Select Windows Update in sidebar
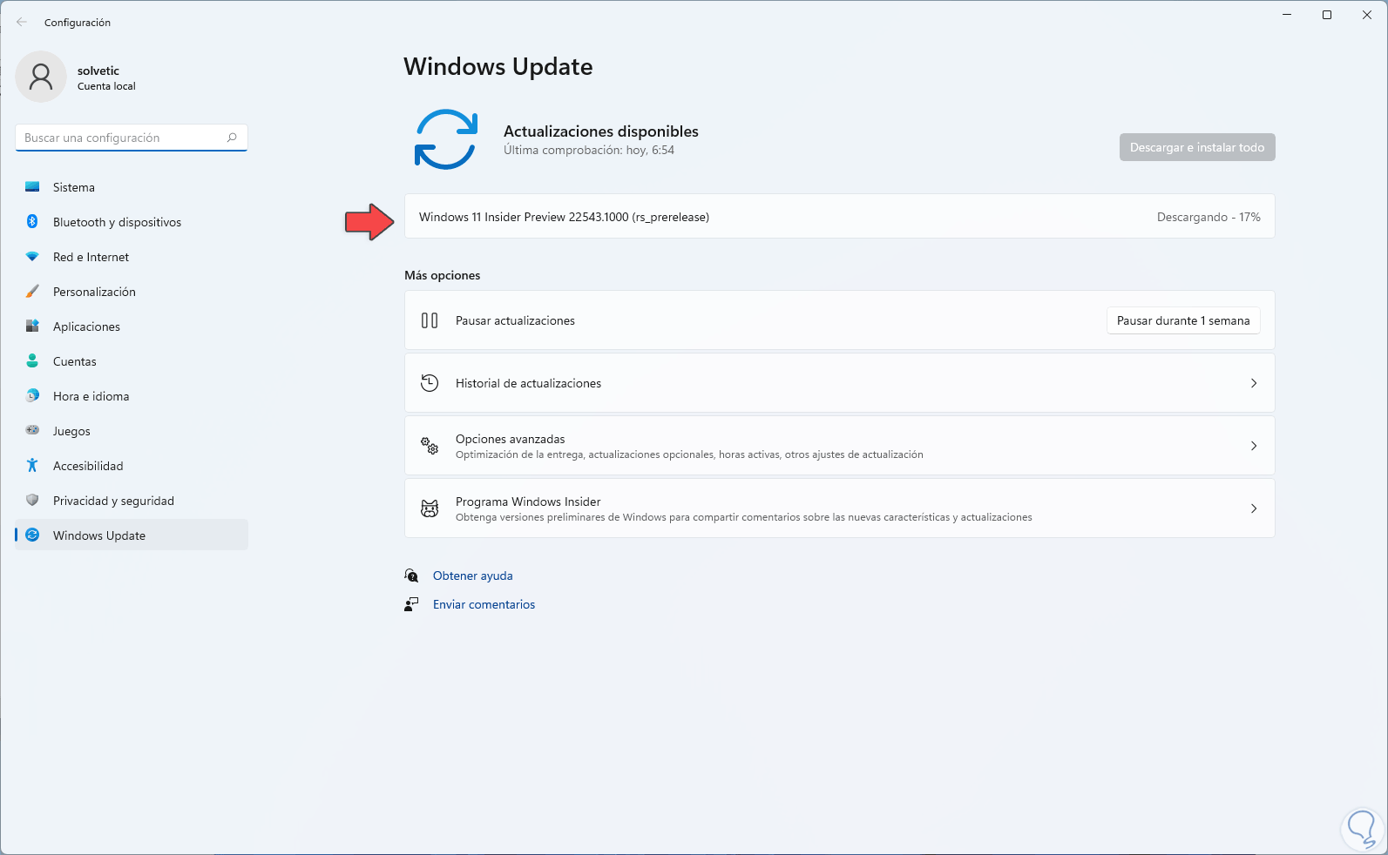This screenshot has height=855, width=1388. point(132,535)
